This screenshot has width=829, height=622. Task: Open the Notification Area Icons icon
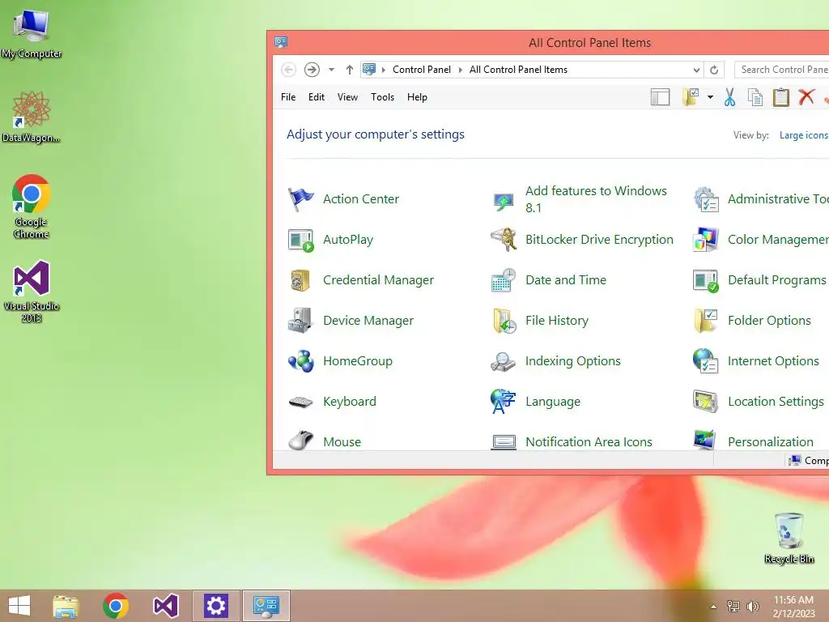tap(504, 442)
